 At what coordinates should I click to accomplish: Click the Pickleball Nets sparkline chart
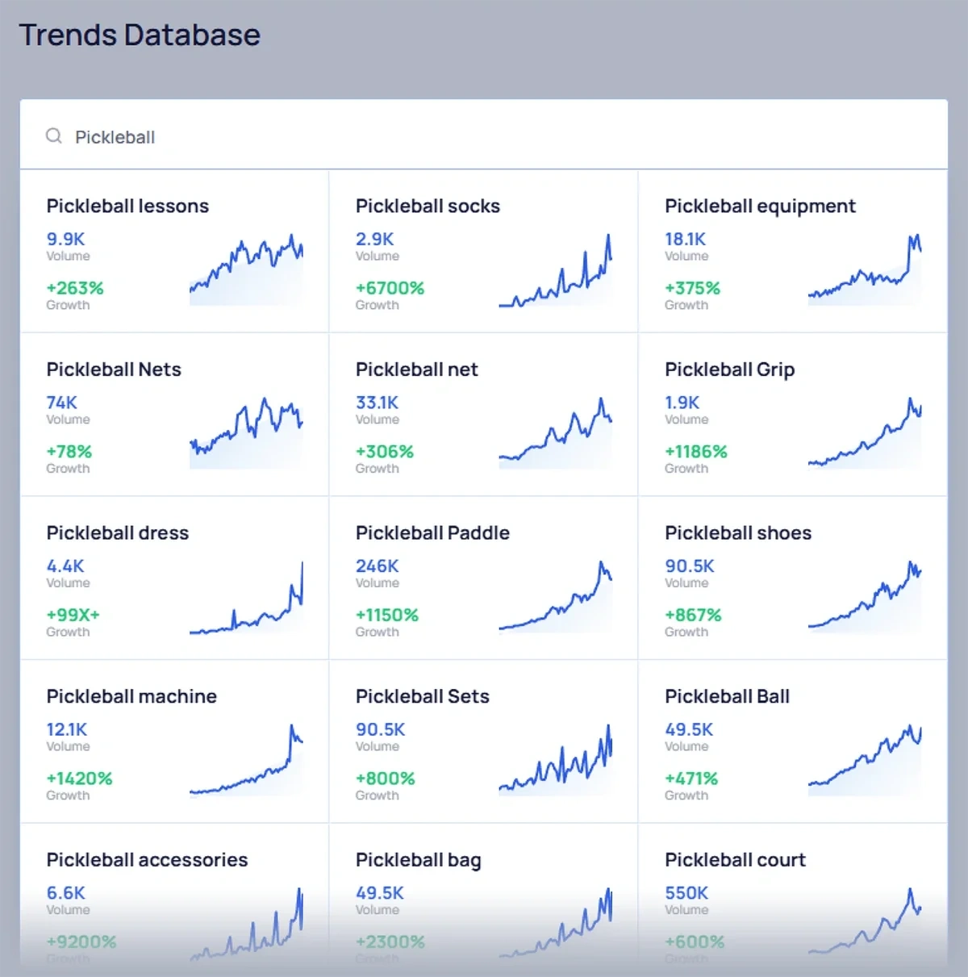point(246,433)
